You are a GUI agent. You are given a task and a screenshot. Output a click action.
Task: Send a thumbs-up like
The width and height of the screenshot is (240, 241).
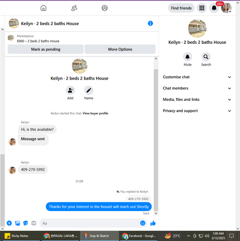(x=153, y=223)
